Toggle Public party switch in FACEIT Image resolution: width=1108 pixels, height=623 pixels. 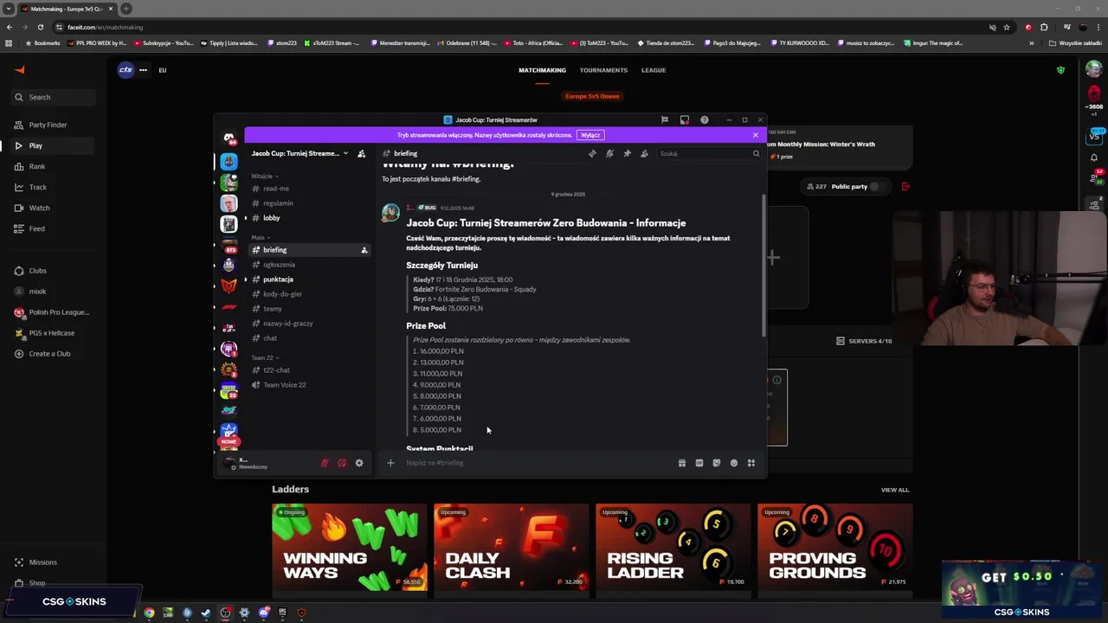pos(876,186)
